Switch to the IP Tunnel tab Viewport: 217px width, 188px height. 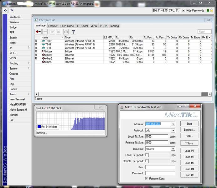(82, 26)
